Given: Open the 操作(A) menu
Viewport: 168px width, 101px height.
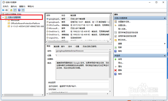Looking at the screenshot, I should coord(14,6).
